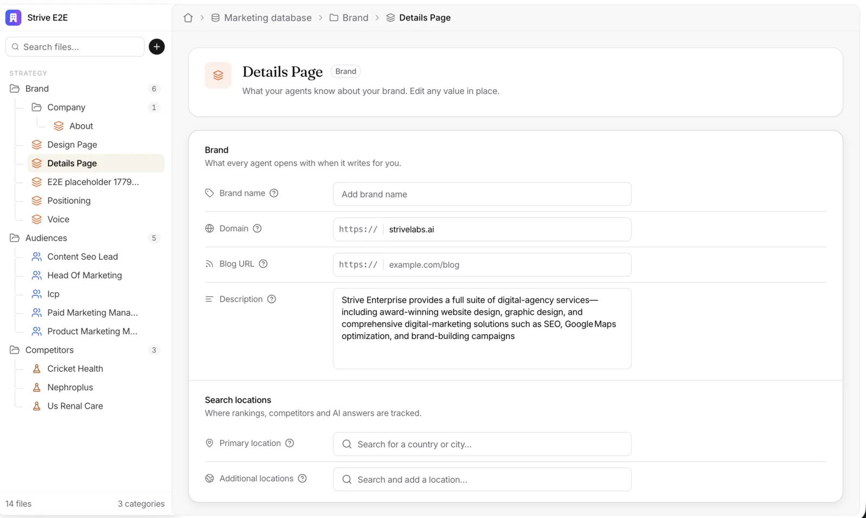Screen dimensions: 866x518
Task: Click the Additional locations search box
Action: point(482,480)
